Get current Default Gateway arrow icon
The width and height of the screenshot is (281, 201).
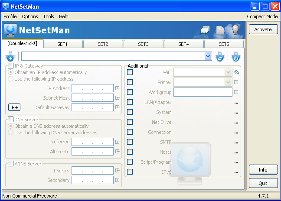point(118,107)
